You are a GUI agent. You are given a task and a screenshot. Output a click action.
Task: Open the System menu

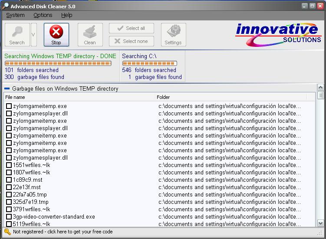point(15,15)
